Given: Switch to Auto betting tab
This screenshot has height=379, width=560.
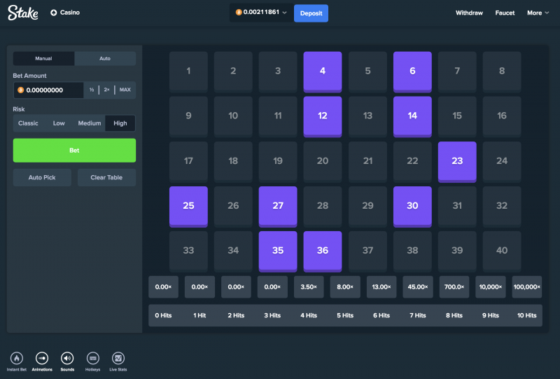Looking at the screenshot, I should (105, 58).
